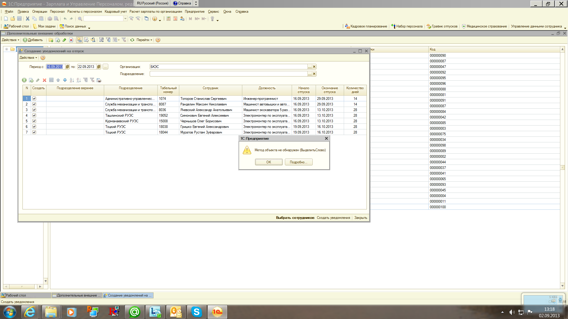Open the Операции menu
This screenshot has width=568, height=319.
(40, 12)
